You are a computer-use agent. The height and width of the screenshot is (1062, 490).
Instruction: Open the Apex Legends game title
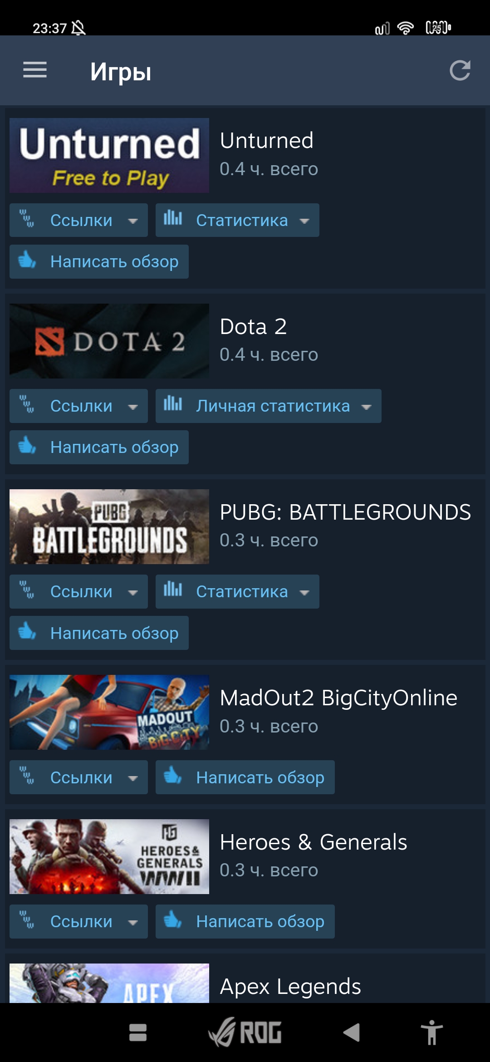click(290, 987)
